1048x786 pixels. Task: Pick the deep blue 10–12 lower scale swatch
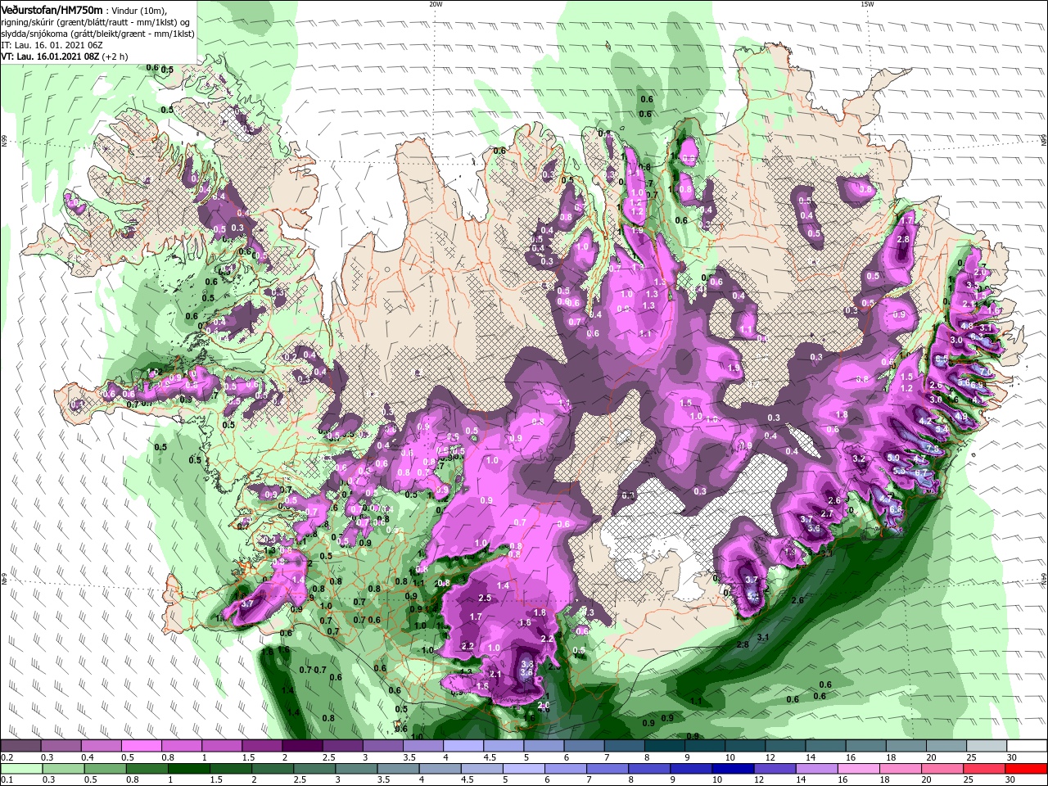(735, 769)
